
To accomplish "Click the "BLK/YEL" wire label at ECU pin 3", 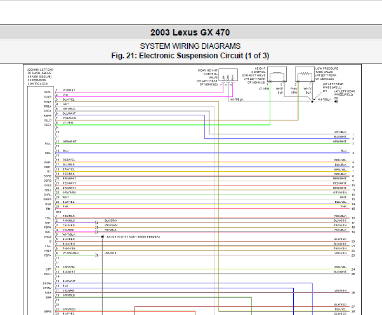I will 69,100.
